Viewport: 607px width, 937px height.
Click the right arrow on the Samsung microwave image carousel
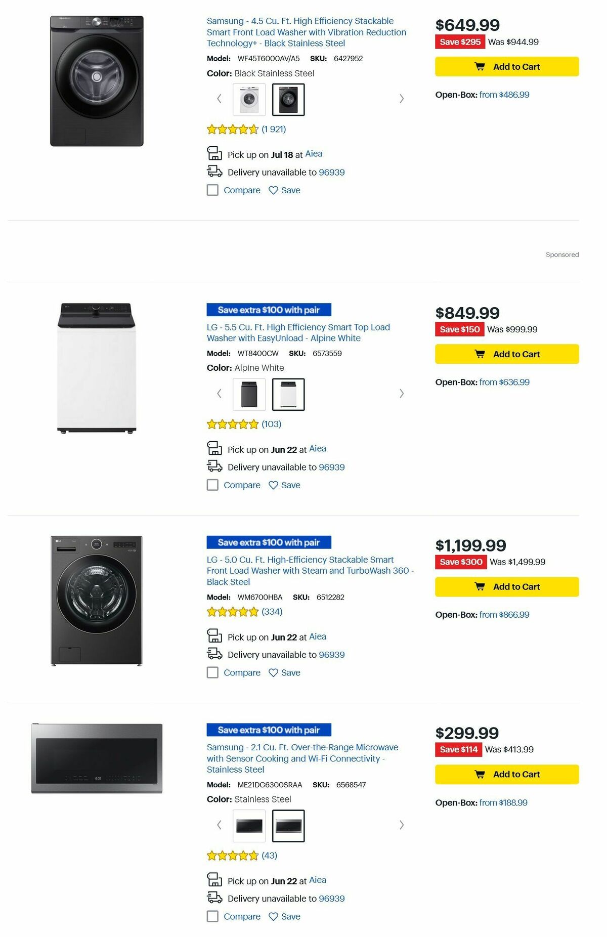pyautogui.click(x=402, y=825)
